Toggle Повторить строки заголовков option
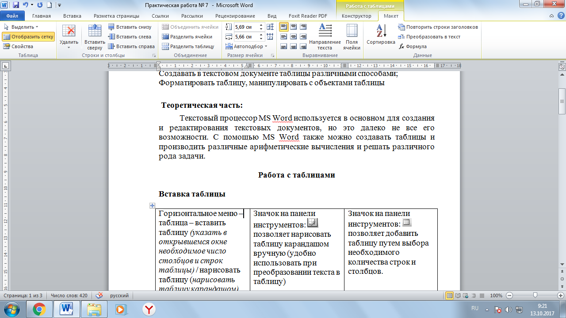The image size is (566, 318). click(x=438, y=27)
